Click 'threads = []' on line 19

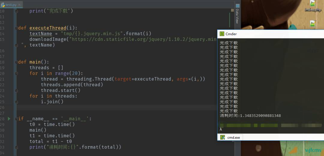click(46, 68)
